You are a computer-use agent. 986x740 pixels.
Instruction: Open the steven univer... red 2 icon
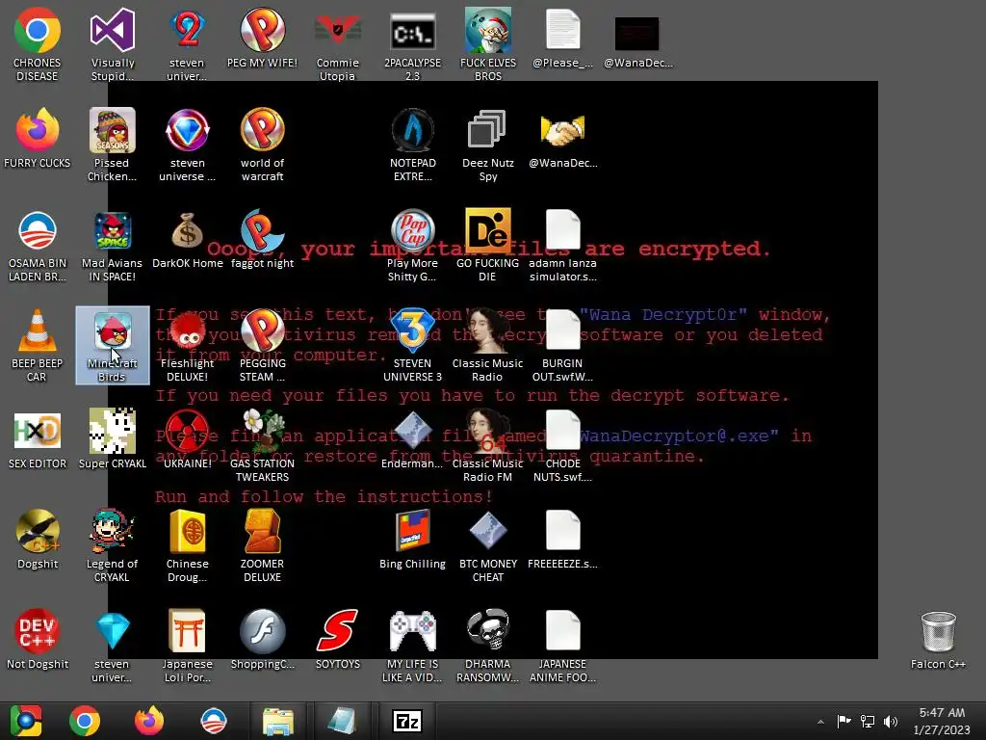(x=187, y=30)
